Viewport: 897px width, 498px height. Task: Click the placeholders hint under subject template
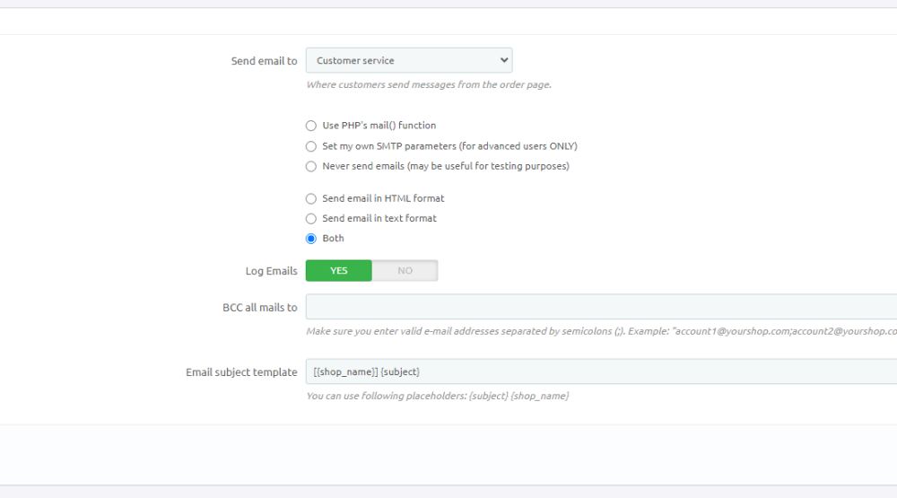[x=438, y=396]
